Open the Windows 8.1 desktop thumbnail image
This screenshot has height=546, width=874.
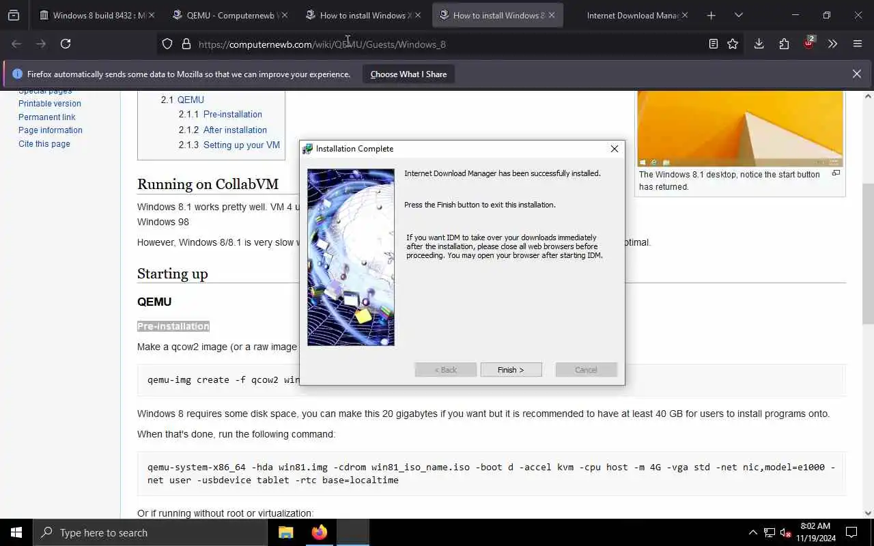(x=740, y=128)
